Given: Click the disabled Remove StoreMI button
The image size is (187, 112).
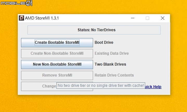Looking at the screenshot, I should point(57,75).
